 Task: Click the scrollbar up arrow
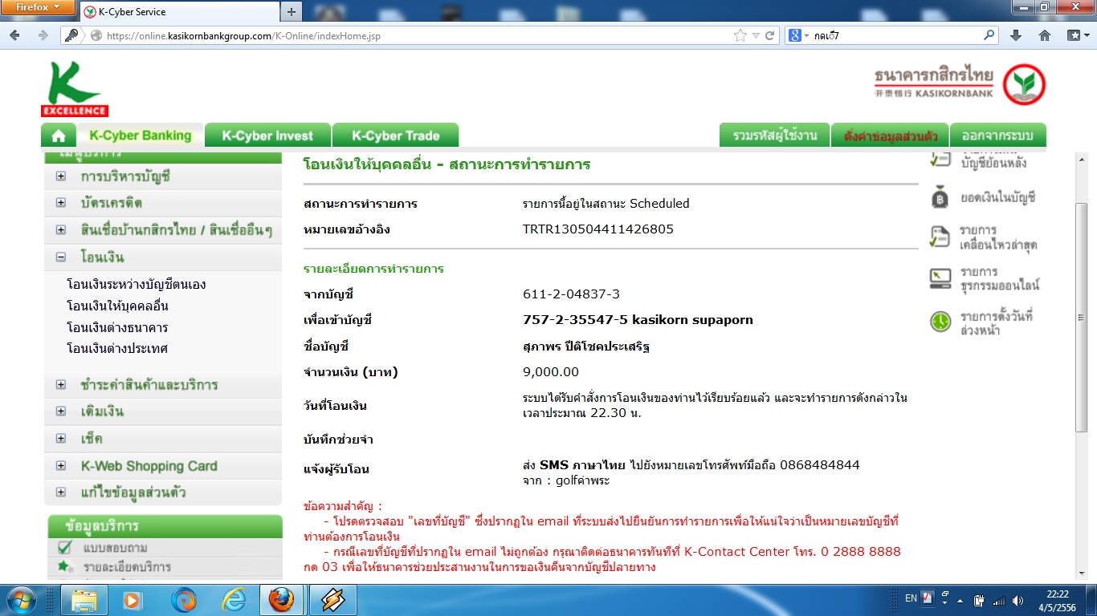click(x=1081, y=157)
